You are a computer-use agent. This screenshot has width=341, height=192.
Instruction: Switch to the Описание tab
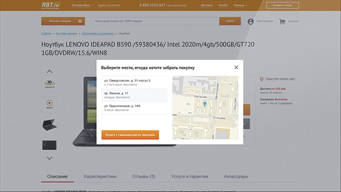coord(57,176)
